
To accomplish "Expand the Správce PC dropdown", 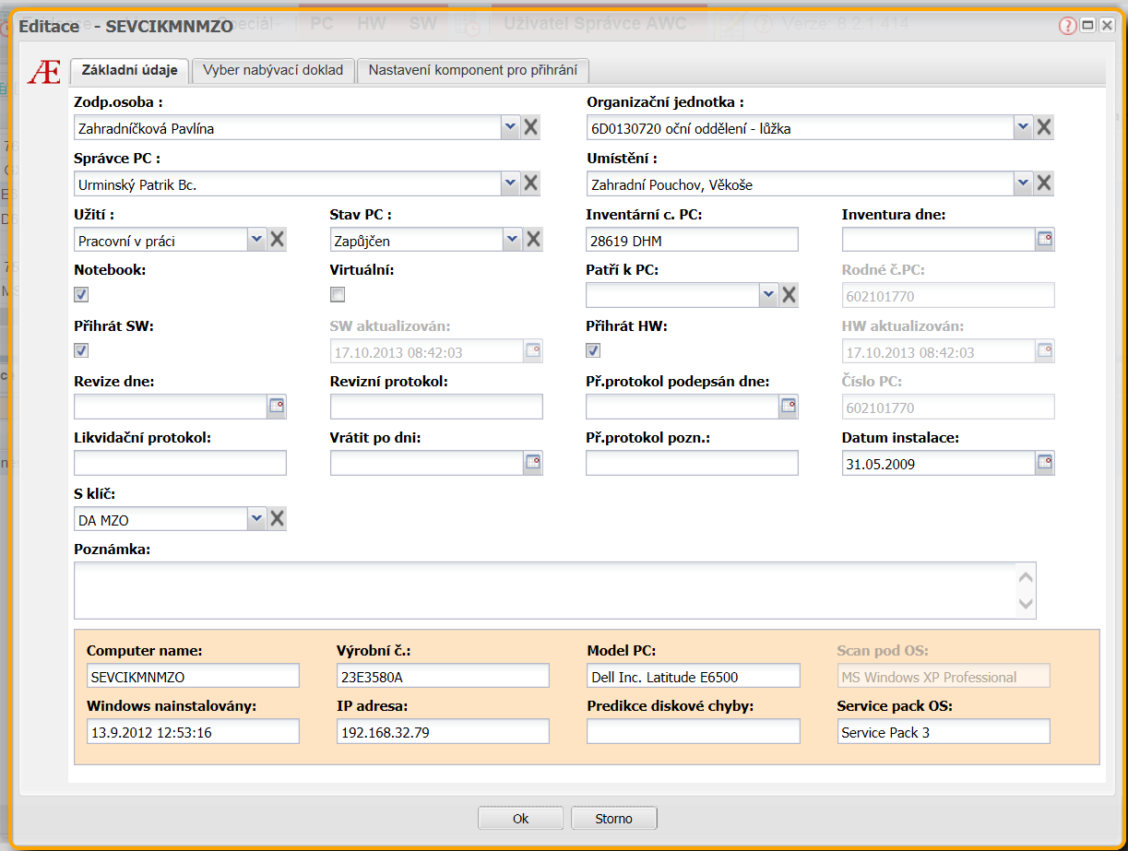I will pyautogui.click(x=510, y=184).
